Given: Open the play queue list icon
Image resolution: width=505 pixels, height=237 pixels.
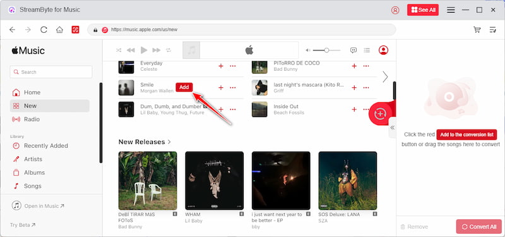Looking at the screenshot, I should click(367, 50).
